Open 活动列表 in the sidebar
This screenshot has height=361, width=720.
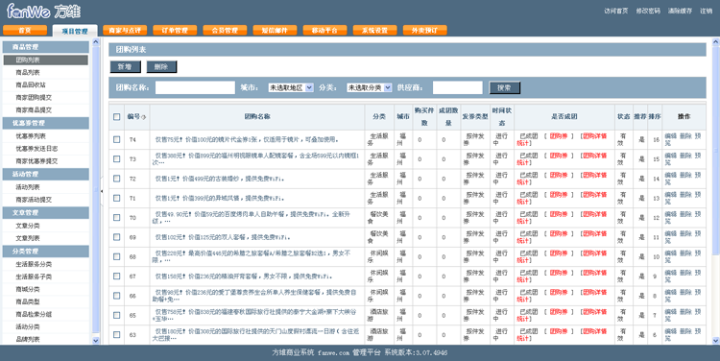[x=28, y=187]
